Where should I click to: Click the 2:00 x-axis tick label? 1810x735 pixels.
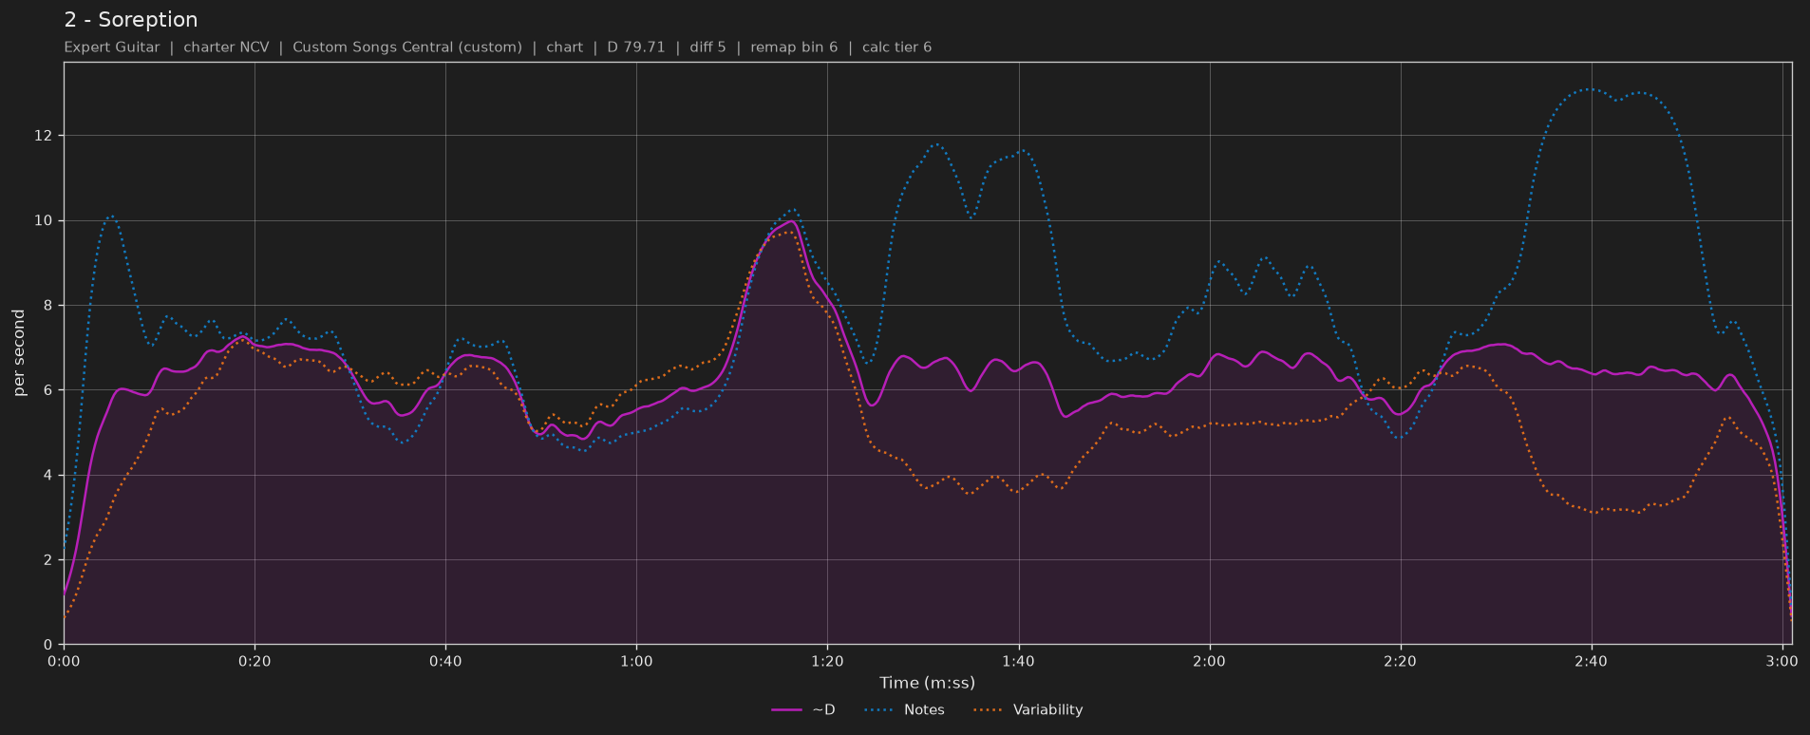pos(1209,661)
